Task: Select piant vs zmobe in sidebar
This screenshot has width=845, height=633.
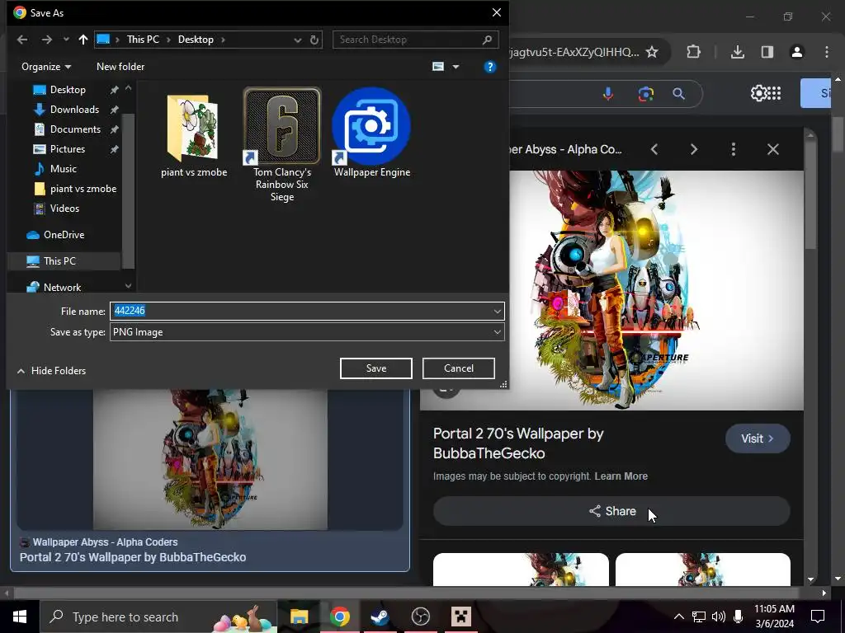Action: click(x=83, y=189)
